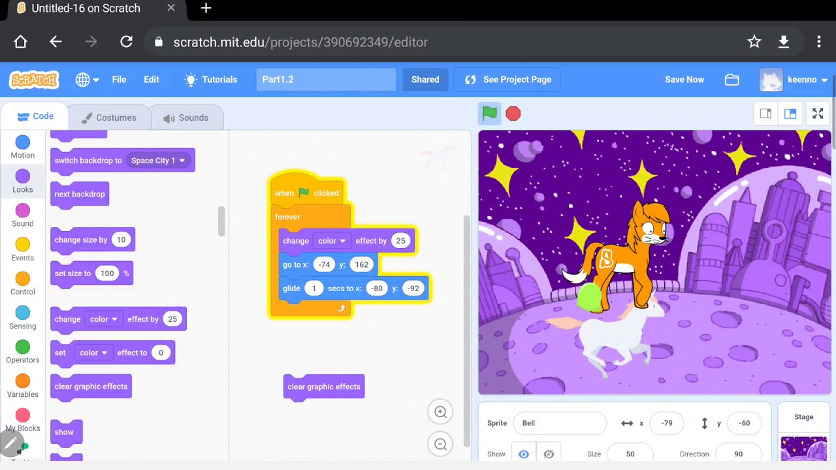Hide the sprite with crossed-eye icon
This screenshot has height=470, width=836.
coord(549,454)
